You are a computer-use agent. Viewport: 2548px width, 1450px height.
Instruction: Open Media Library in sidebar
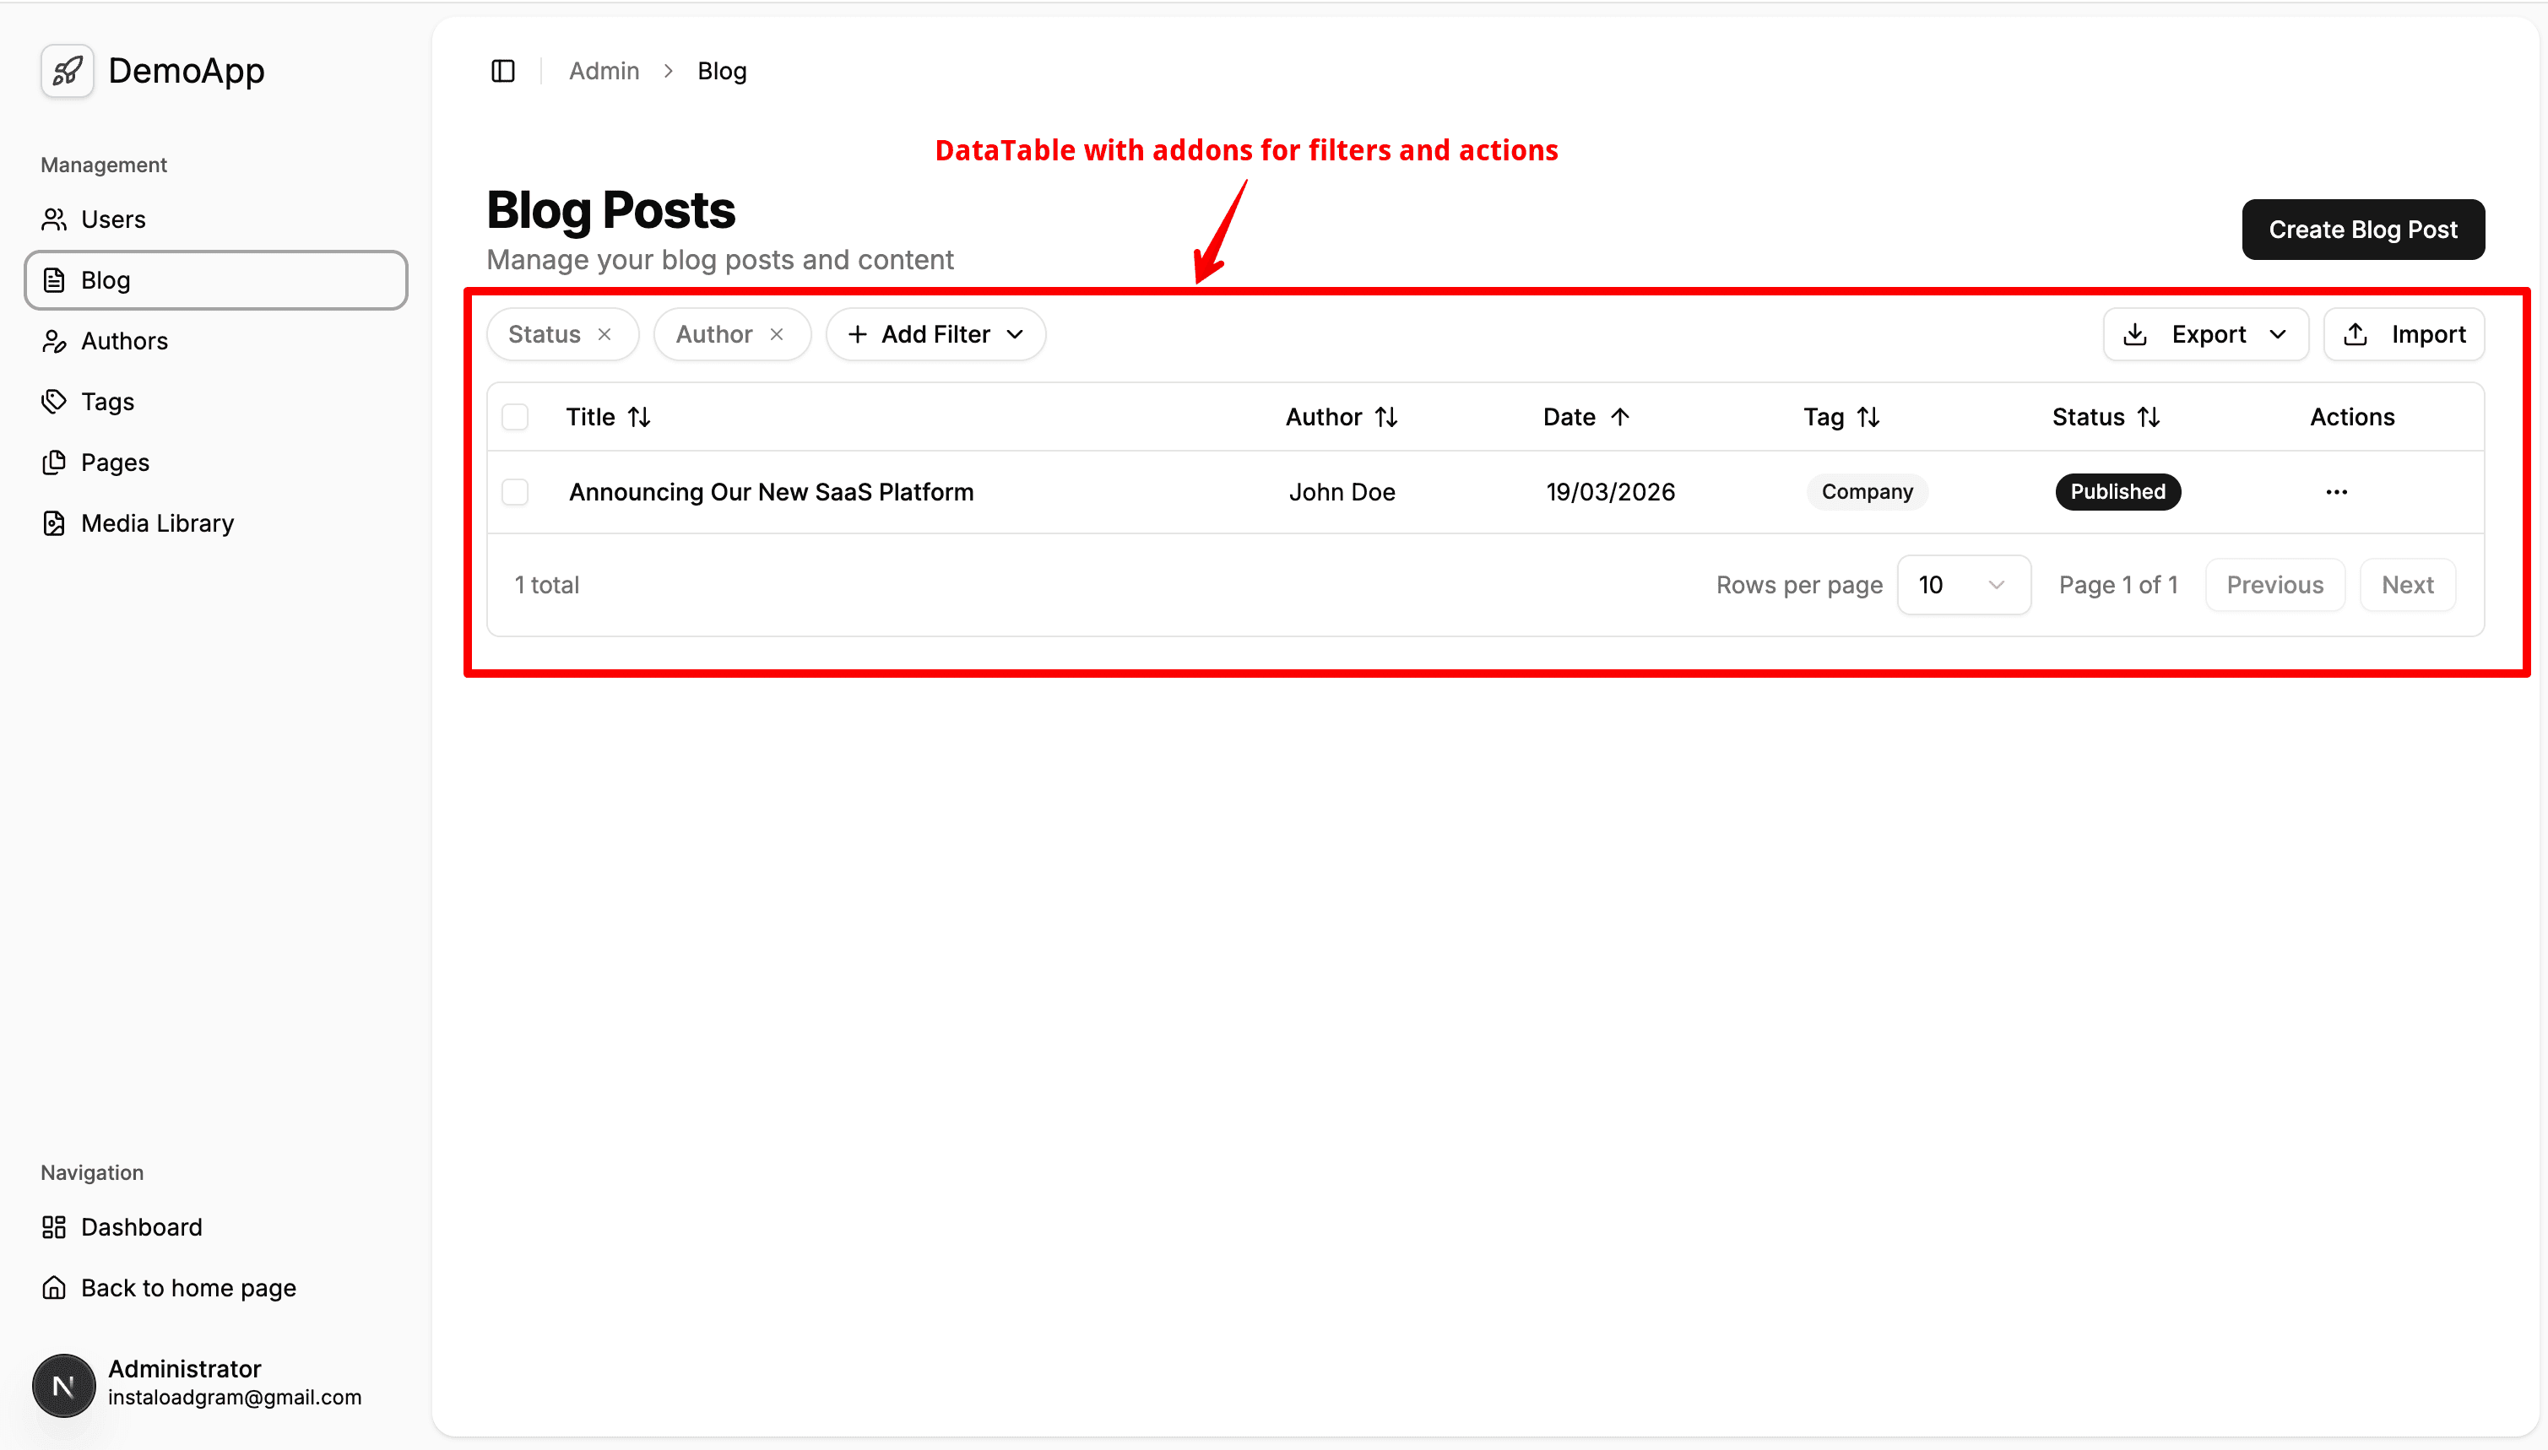pyautogui.click(x=156, y=522)
